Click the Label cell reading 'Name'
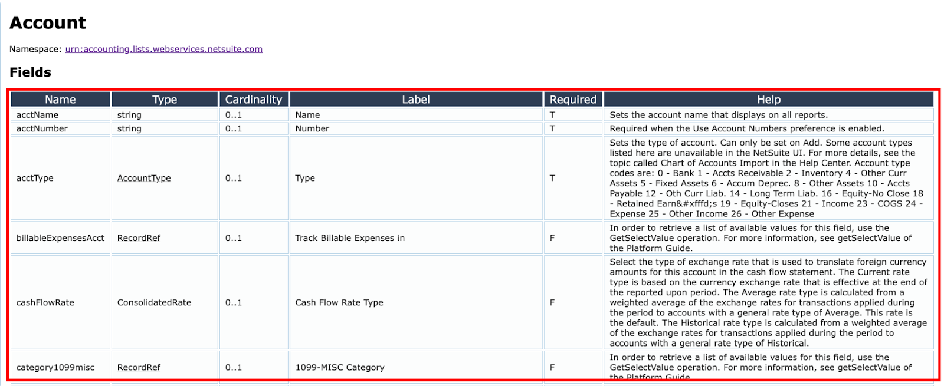 pyautogui.click(x=416, y=115)
